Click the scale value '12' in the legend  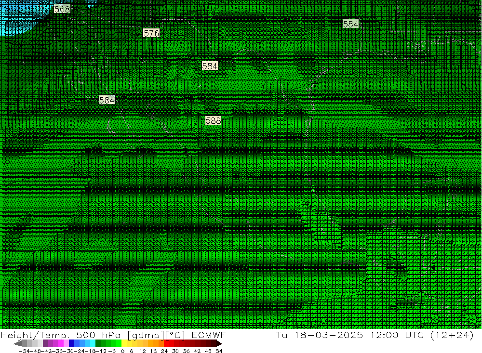(142, 351)
